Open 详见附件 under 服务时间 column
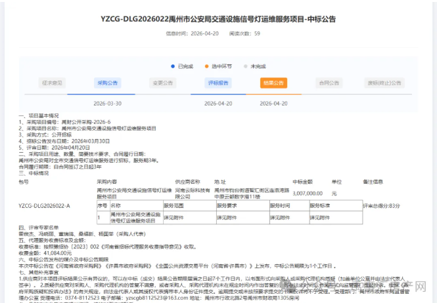Viewport: 437px width, 303px height. [x=280, y=216]
